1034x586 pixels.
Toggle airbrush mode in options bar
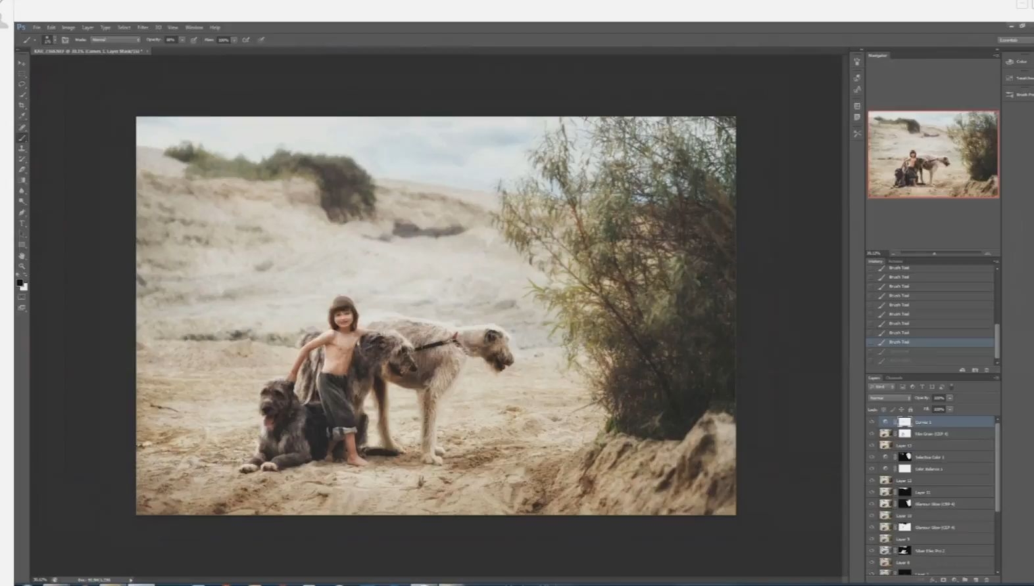tap(246, 40)
